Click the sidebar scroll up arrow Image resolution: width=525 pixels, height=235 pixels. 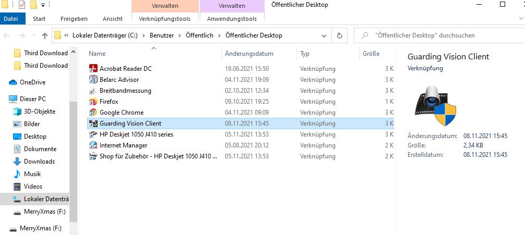point(74,52)
